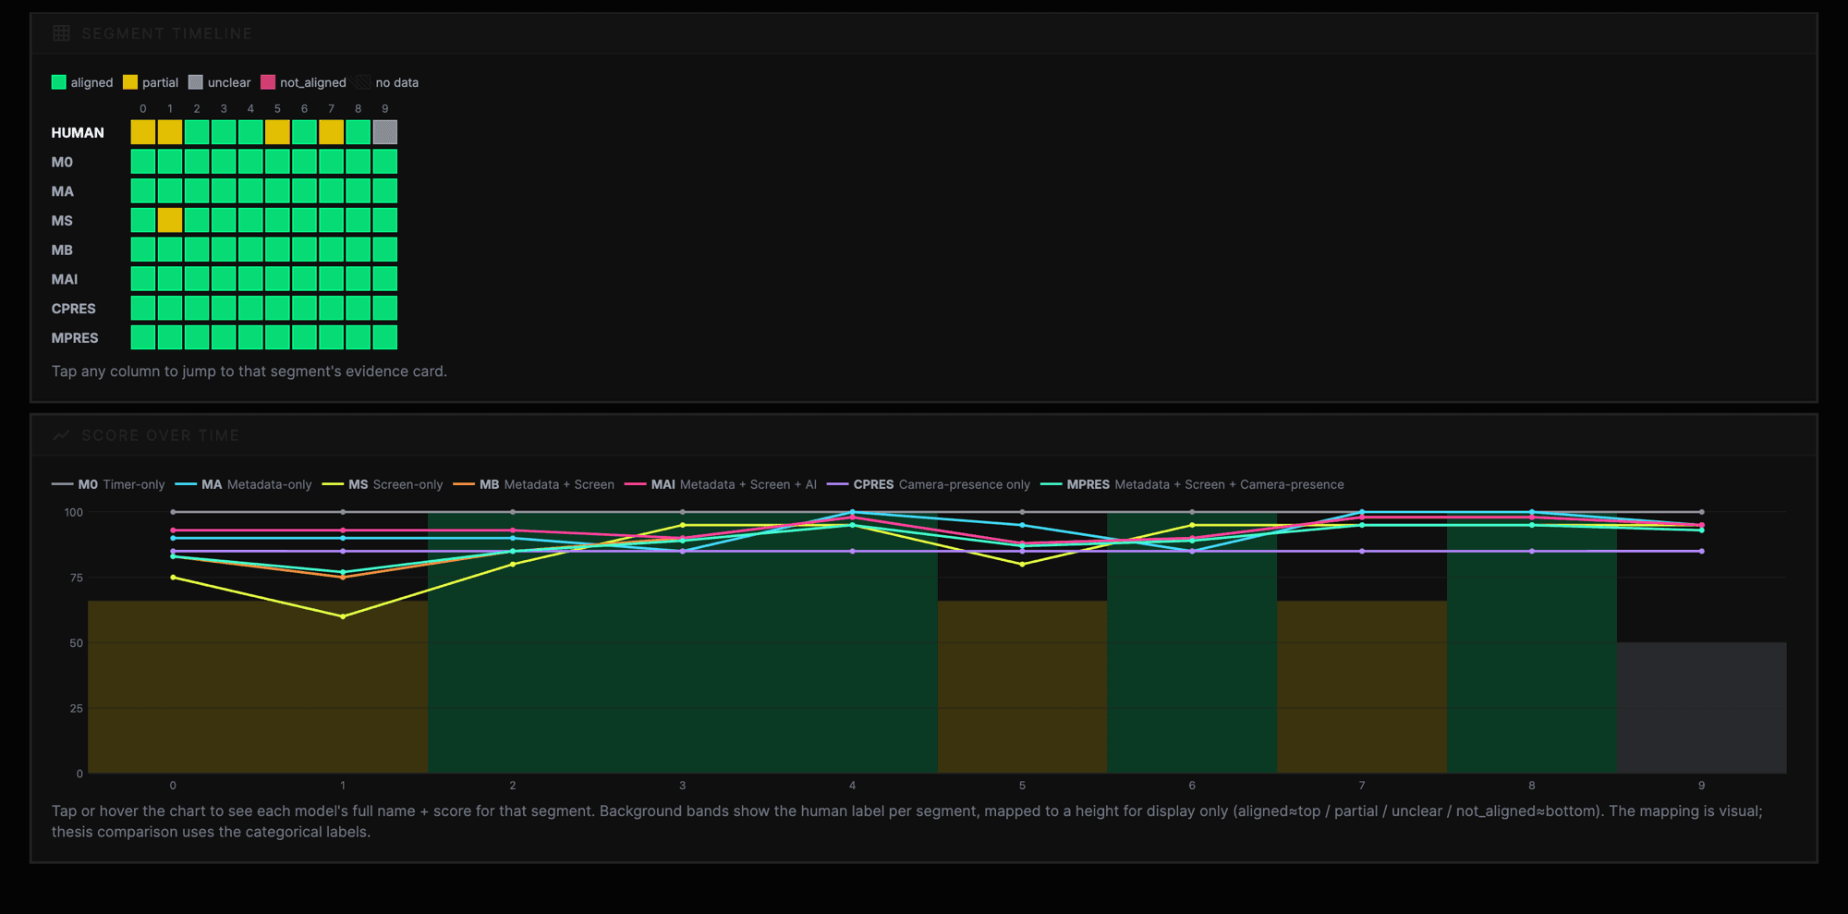This screenshot has height=914, width=1848.
Task: Click y-axis label 50 on score chart
Action: coord(77,643)
